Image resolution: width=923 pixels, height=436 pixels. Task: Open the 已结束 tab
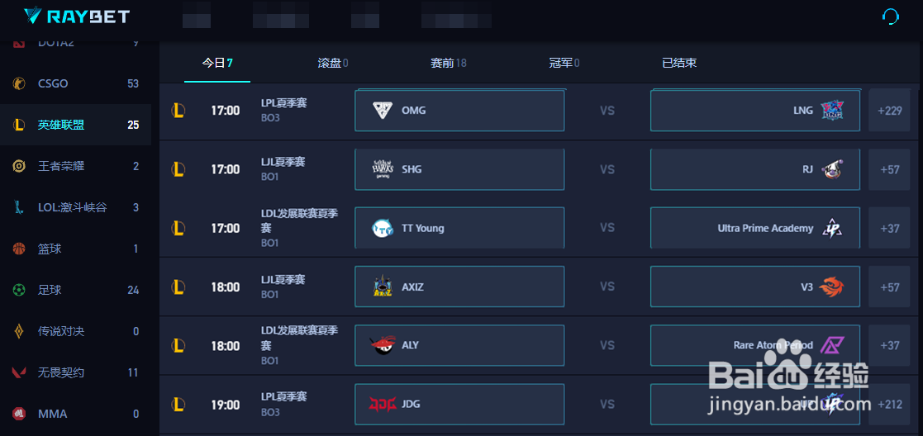point(679,63)
